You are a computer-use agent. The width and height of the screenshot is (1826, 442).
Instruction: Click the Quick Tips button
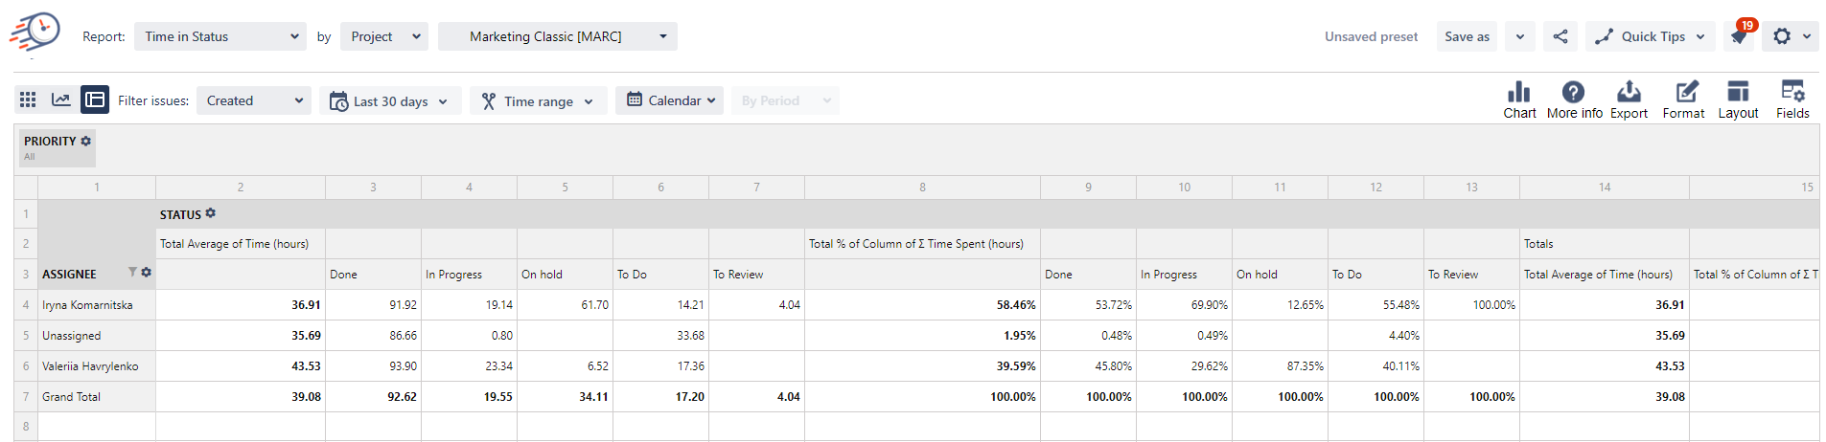click(1650, 36)
